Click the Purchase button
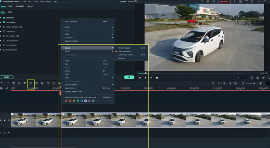 [224, 1]
